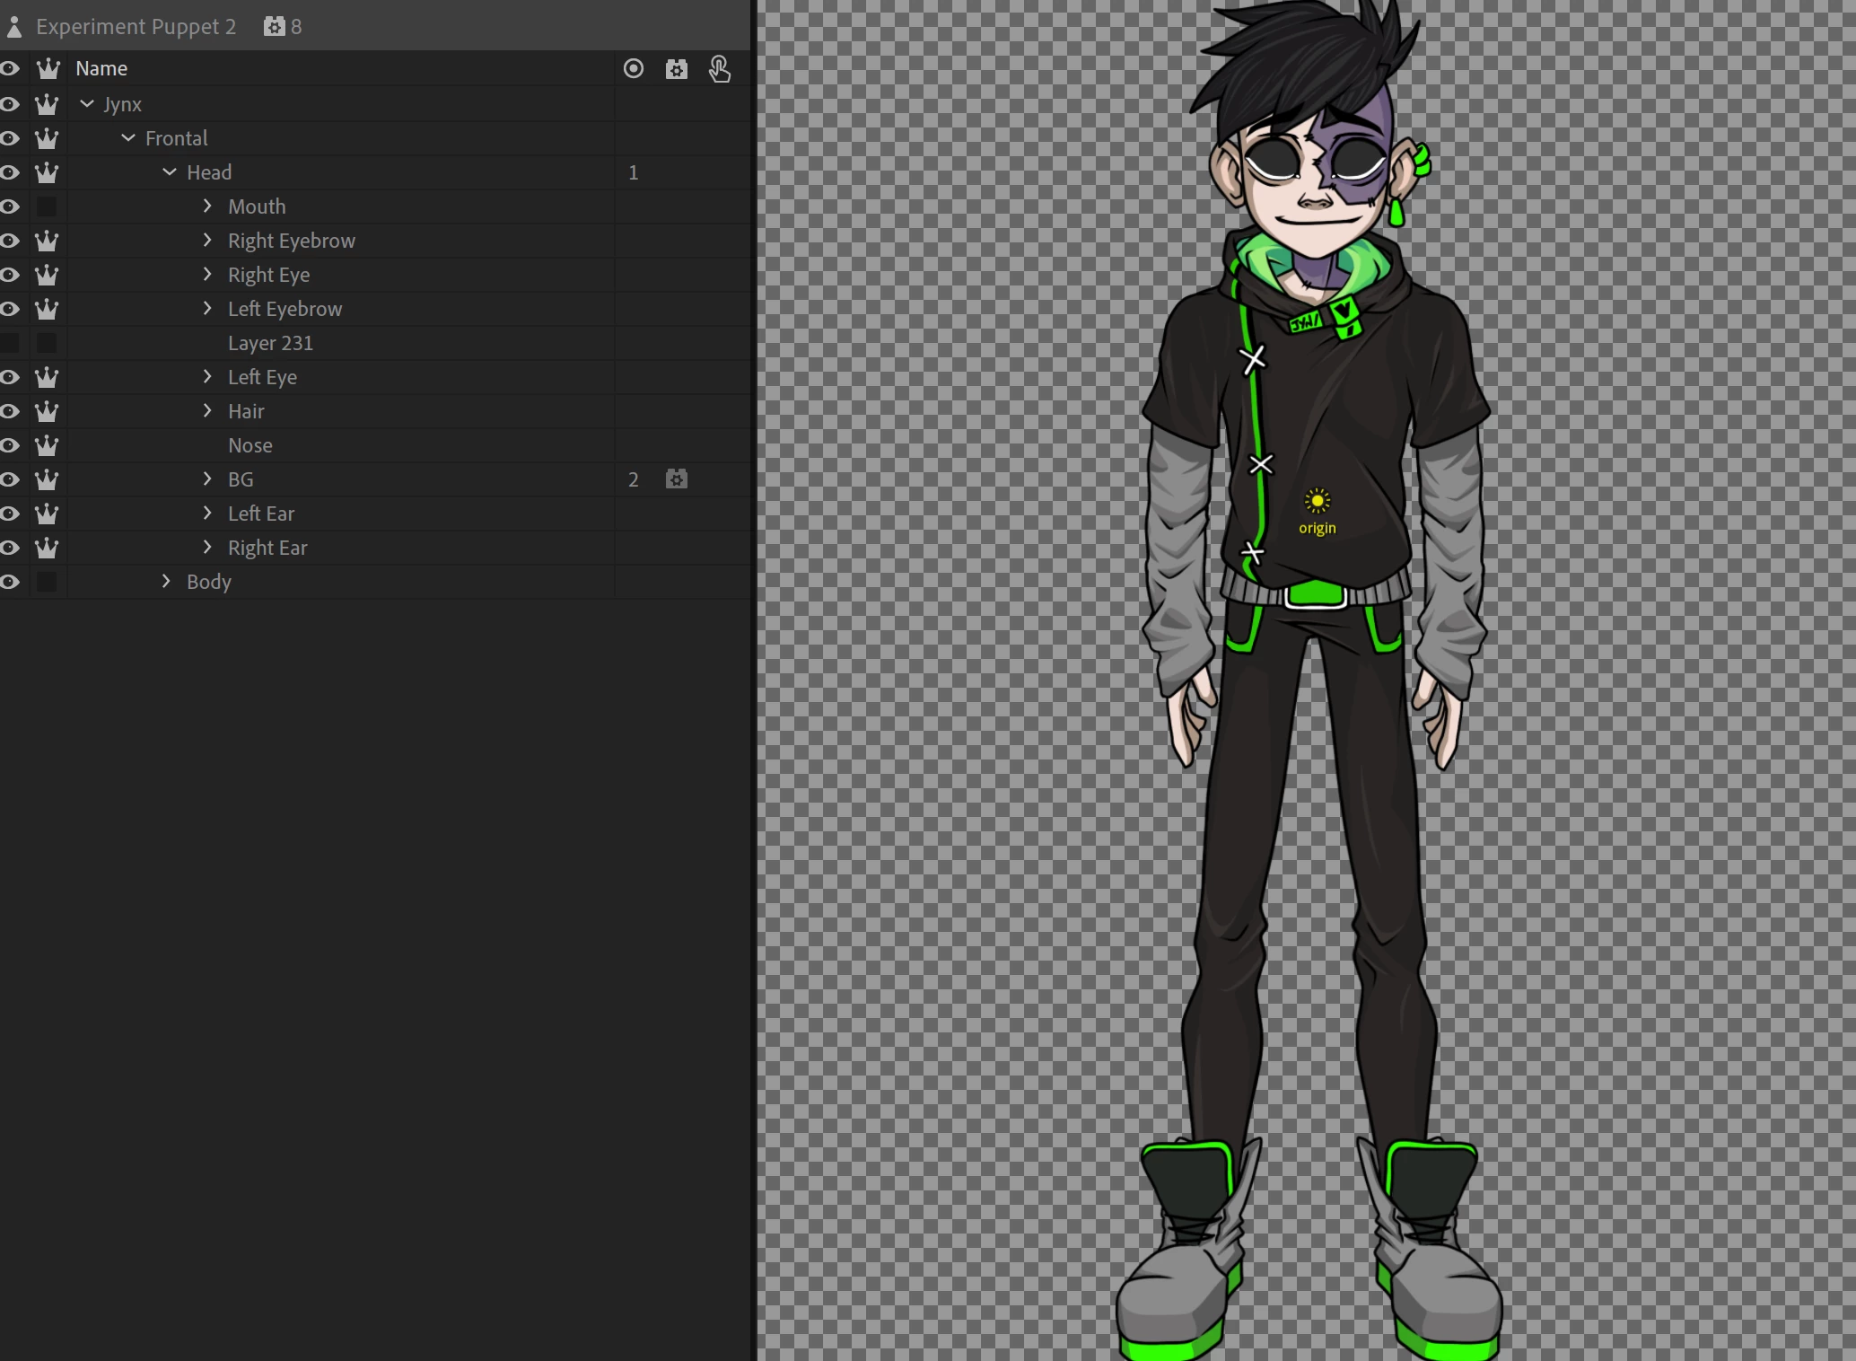
Task: Expand the Right Eyebrow group
Action: (x=207, y=241)
